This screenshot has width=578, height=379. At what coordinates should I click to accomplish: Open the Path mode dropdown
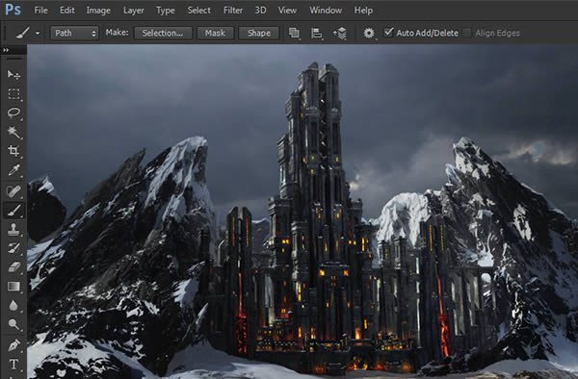pyautogui.click(x=74, y=33)
